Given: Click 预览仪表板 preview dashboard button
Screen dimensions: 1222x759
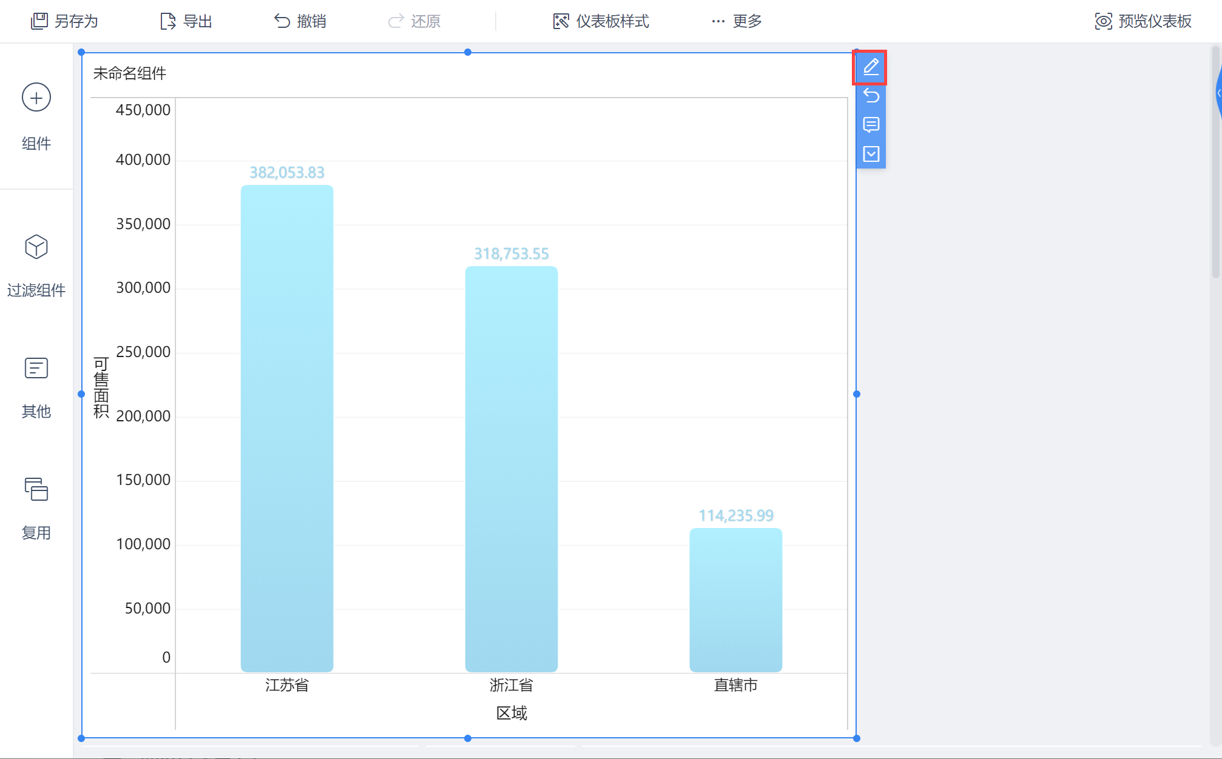Looking at the screenshot, I should [x=1143, y=21].
